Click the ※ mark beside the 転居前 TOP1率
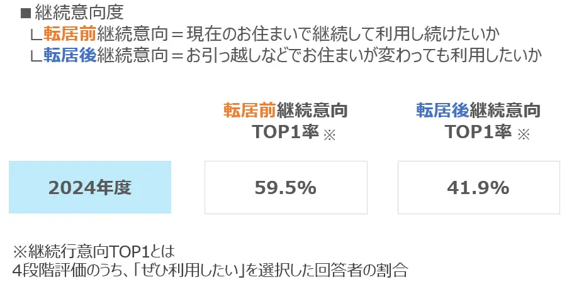The width and height of the screenshot is (579, 282). [329, 135]
